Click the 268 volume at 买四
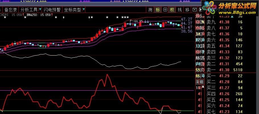This screenshot has height=114, width=259. tap(239, 94)
